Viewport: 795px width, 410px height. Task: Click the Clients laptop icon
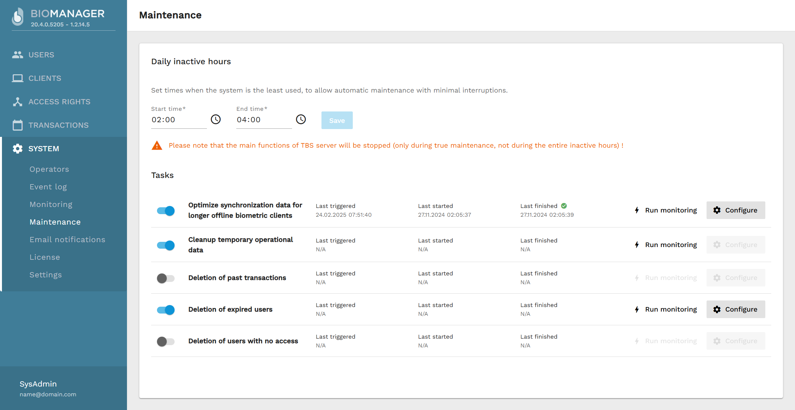coord(18,78)
